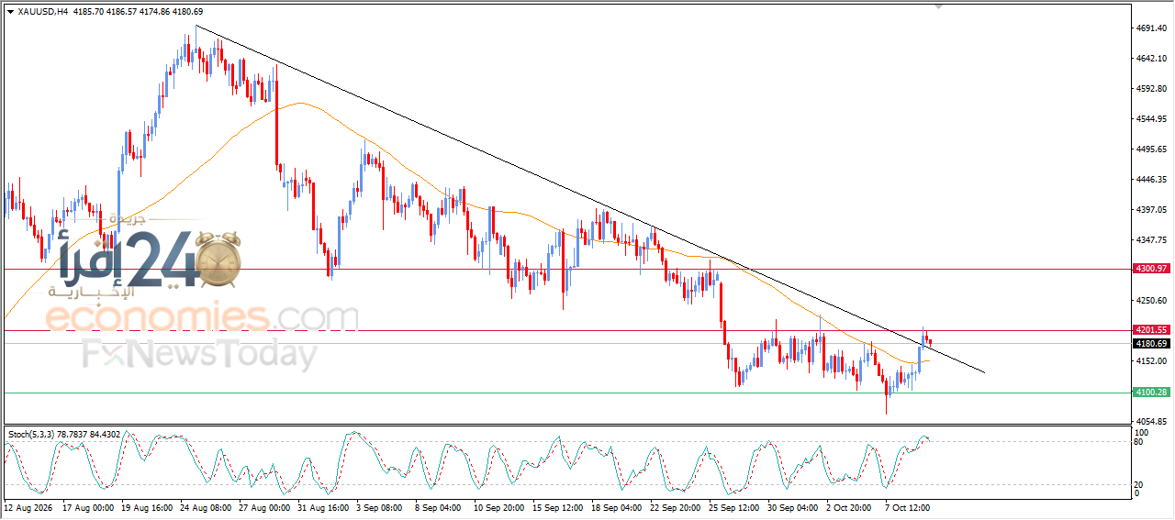Select the chart shift triangle marker at top
The image size is (1175, 520).
938,6
